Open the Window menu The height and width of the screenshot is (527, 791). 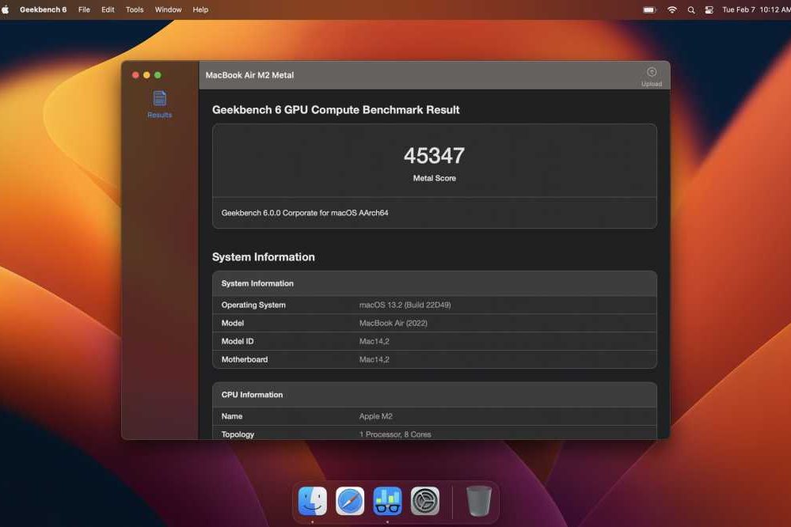point(168,9)
